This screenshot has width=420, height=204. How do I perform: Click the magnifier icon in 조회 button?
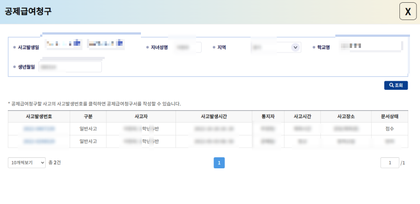tap(392, 85)
